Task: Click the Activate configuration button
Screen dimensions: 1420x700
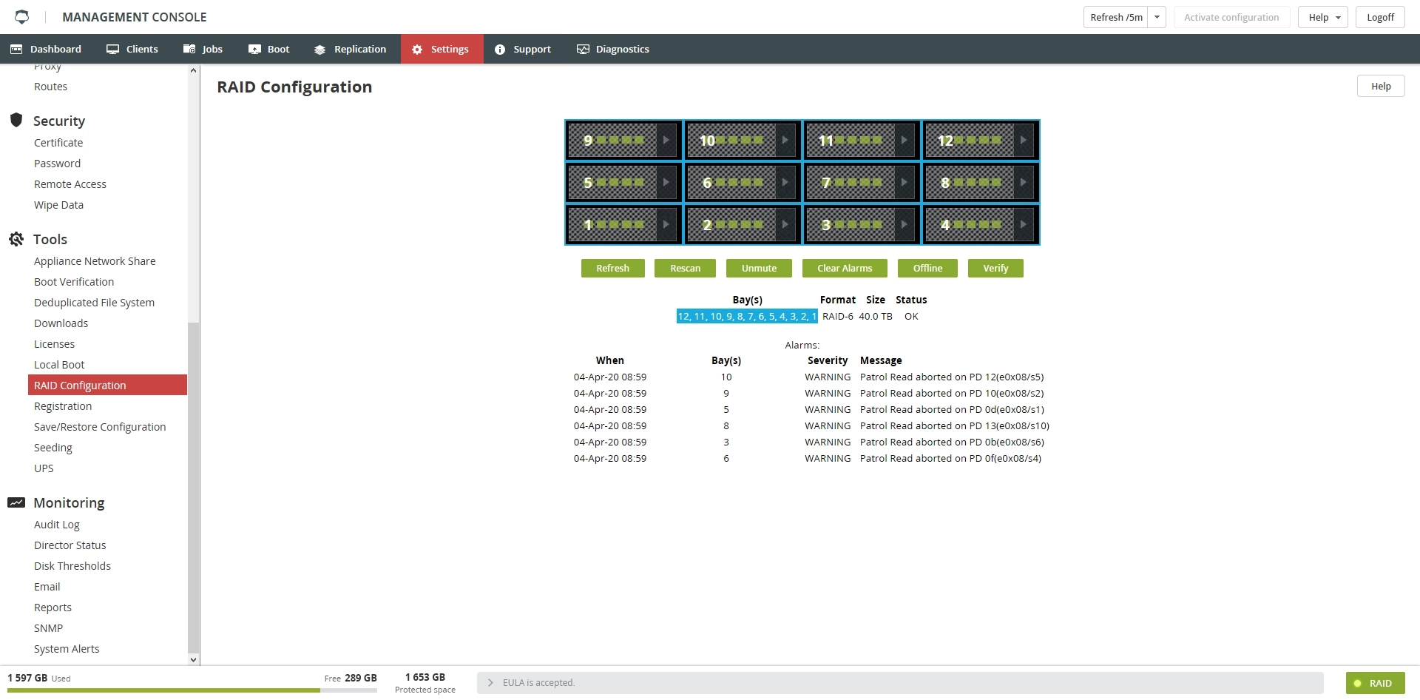Action: tap(1231, 17)
